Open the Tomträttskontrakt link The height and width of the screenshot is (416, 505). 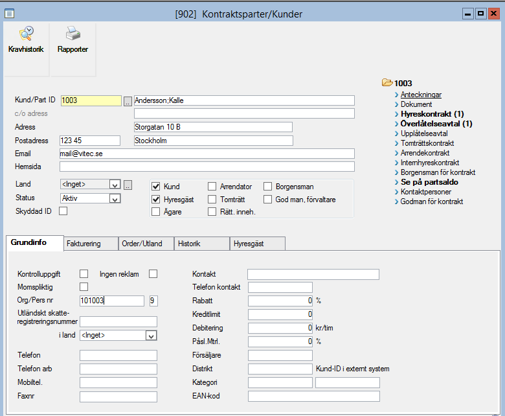tap(427, 143)
